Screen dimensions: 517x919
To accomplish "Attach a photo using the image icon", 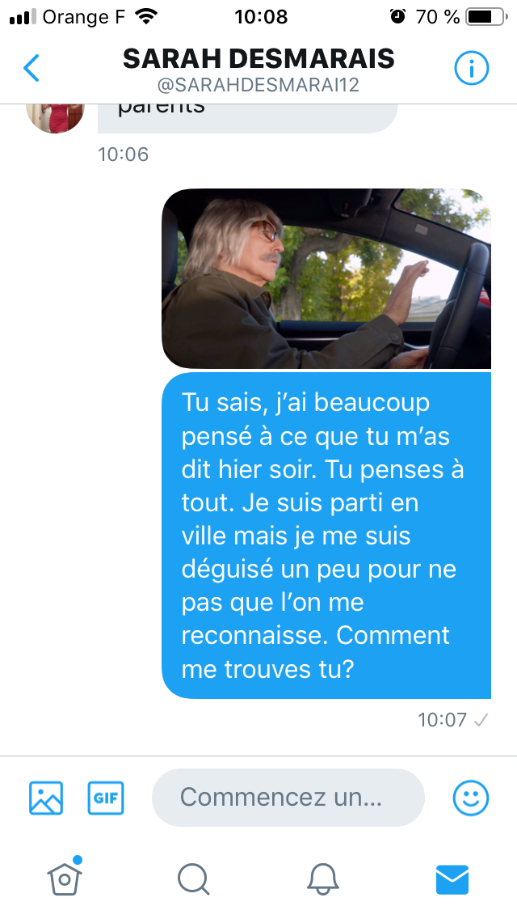I will 46,798.
